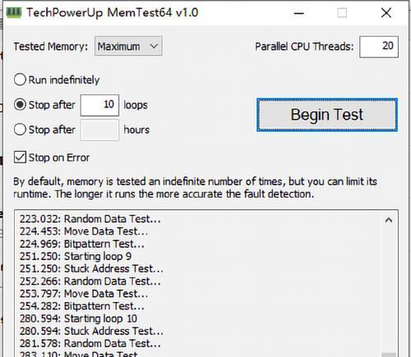Select the Run indefinitely radio button
The width and height of the screenshot is (411, 357).
pyautogui.click(x=20, y=80)
